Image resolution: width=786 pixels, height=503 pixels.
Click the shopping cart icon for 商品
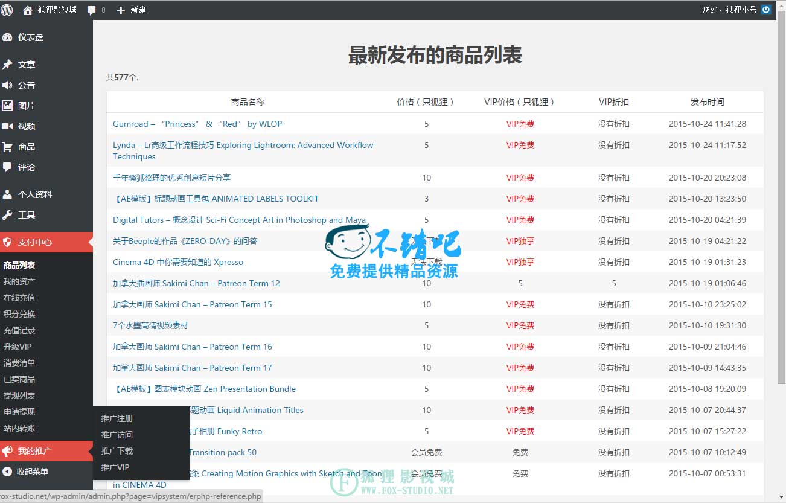point(7,147)
